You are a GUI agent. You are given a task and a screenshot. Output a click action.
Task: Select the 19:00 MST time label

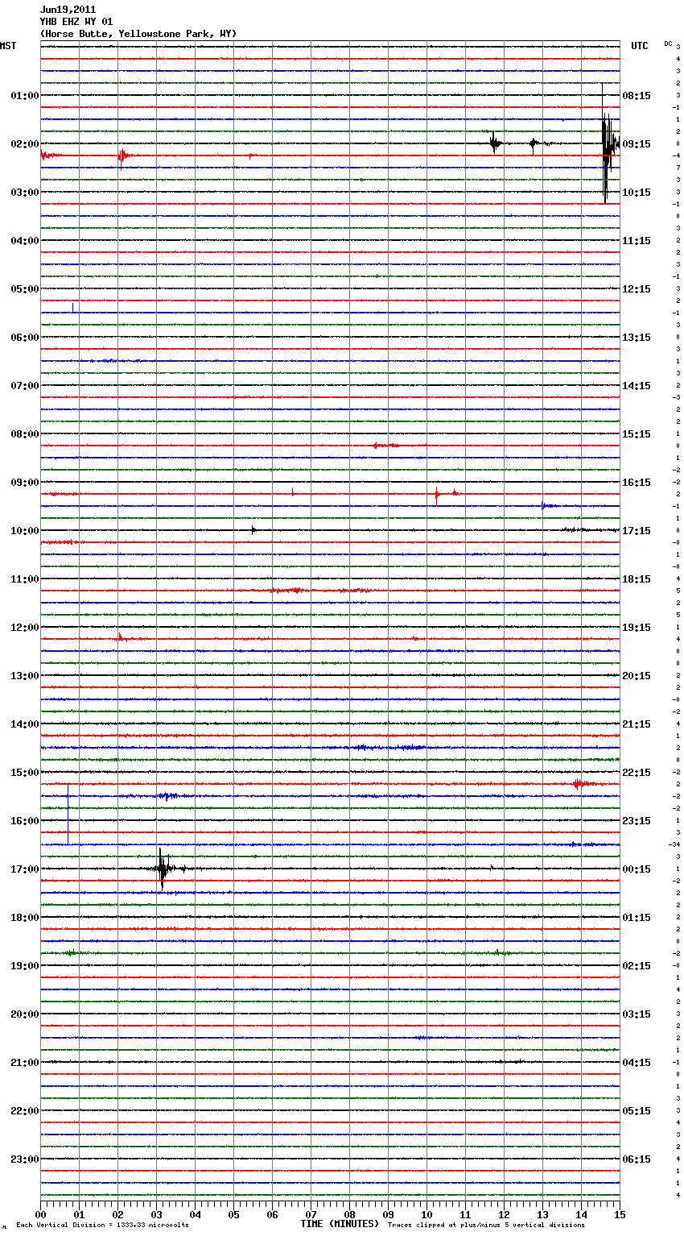point(24,966)
